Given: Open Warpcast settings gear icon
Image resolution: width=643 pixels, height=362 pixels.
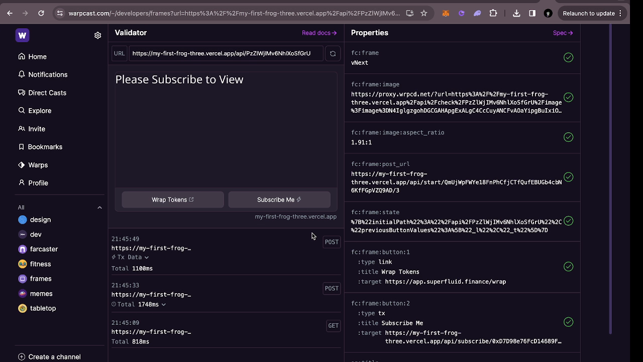Looking at the screenshot, I should tap(97, 35).
